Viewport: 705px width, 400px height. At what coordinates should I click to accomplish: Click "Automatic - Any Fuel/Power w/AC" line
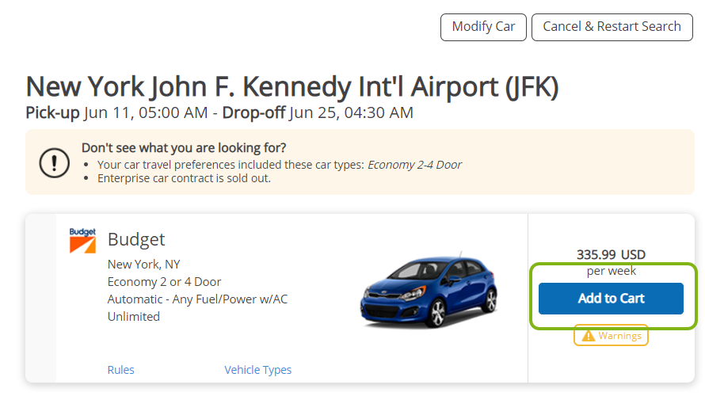[x=197, y=299]
